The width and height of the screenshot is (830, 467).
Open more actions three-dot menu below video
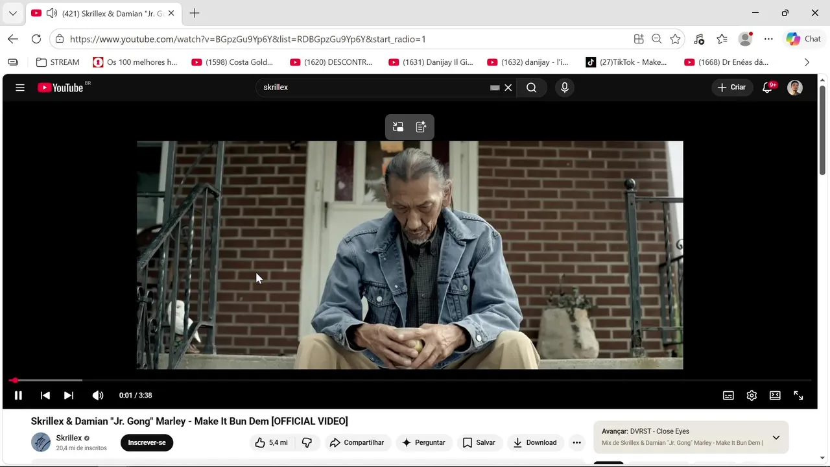(576, 442)
